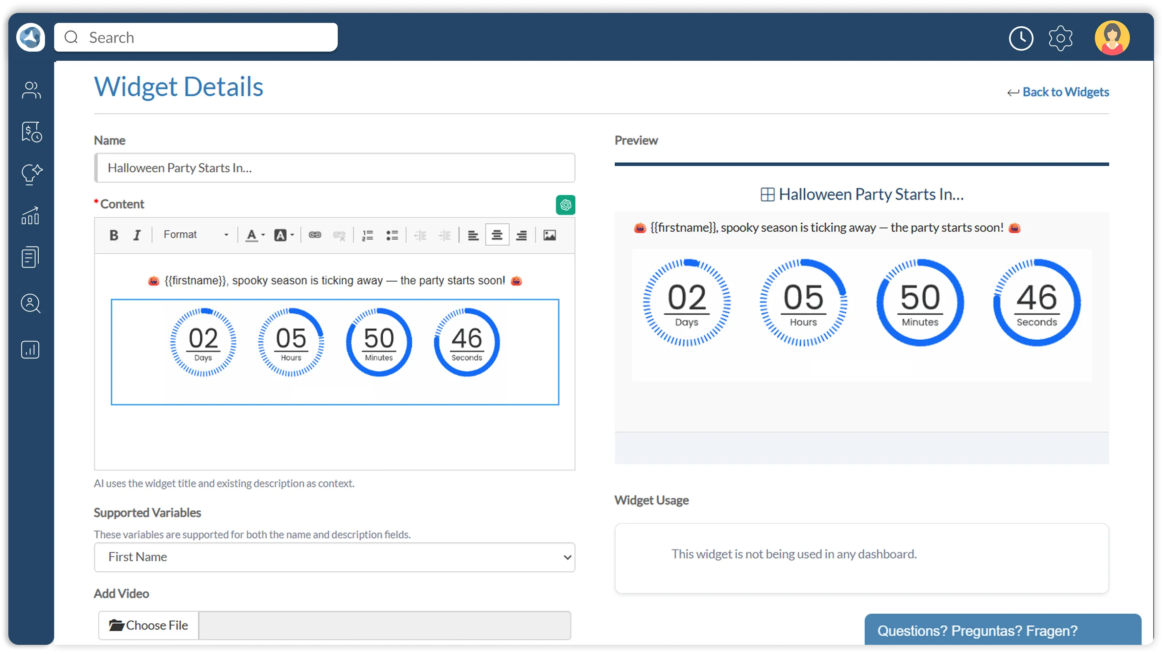This screenshot has width=1164, height=654.
Task: Open the clock history icon in header
Action: (x=1021, y=38)
